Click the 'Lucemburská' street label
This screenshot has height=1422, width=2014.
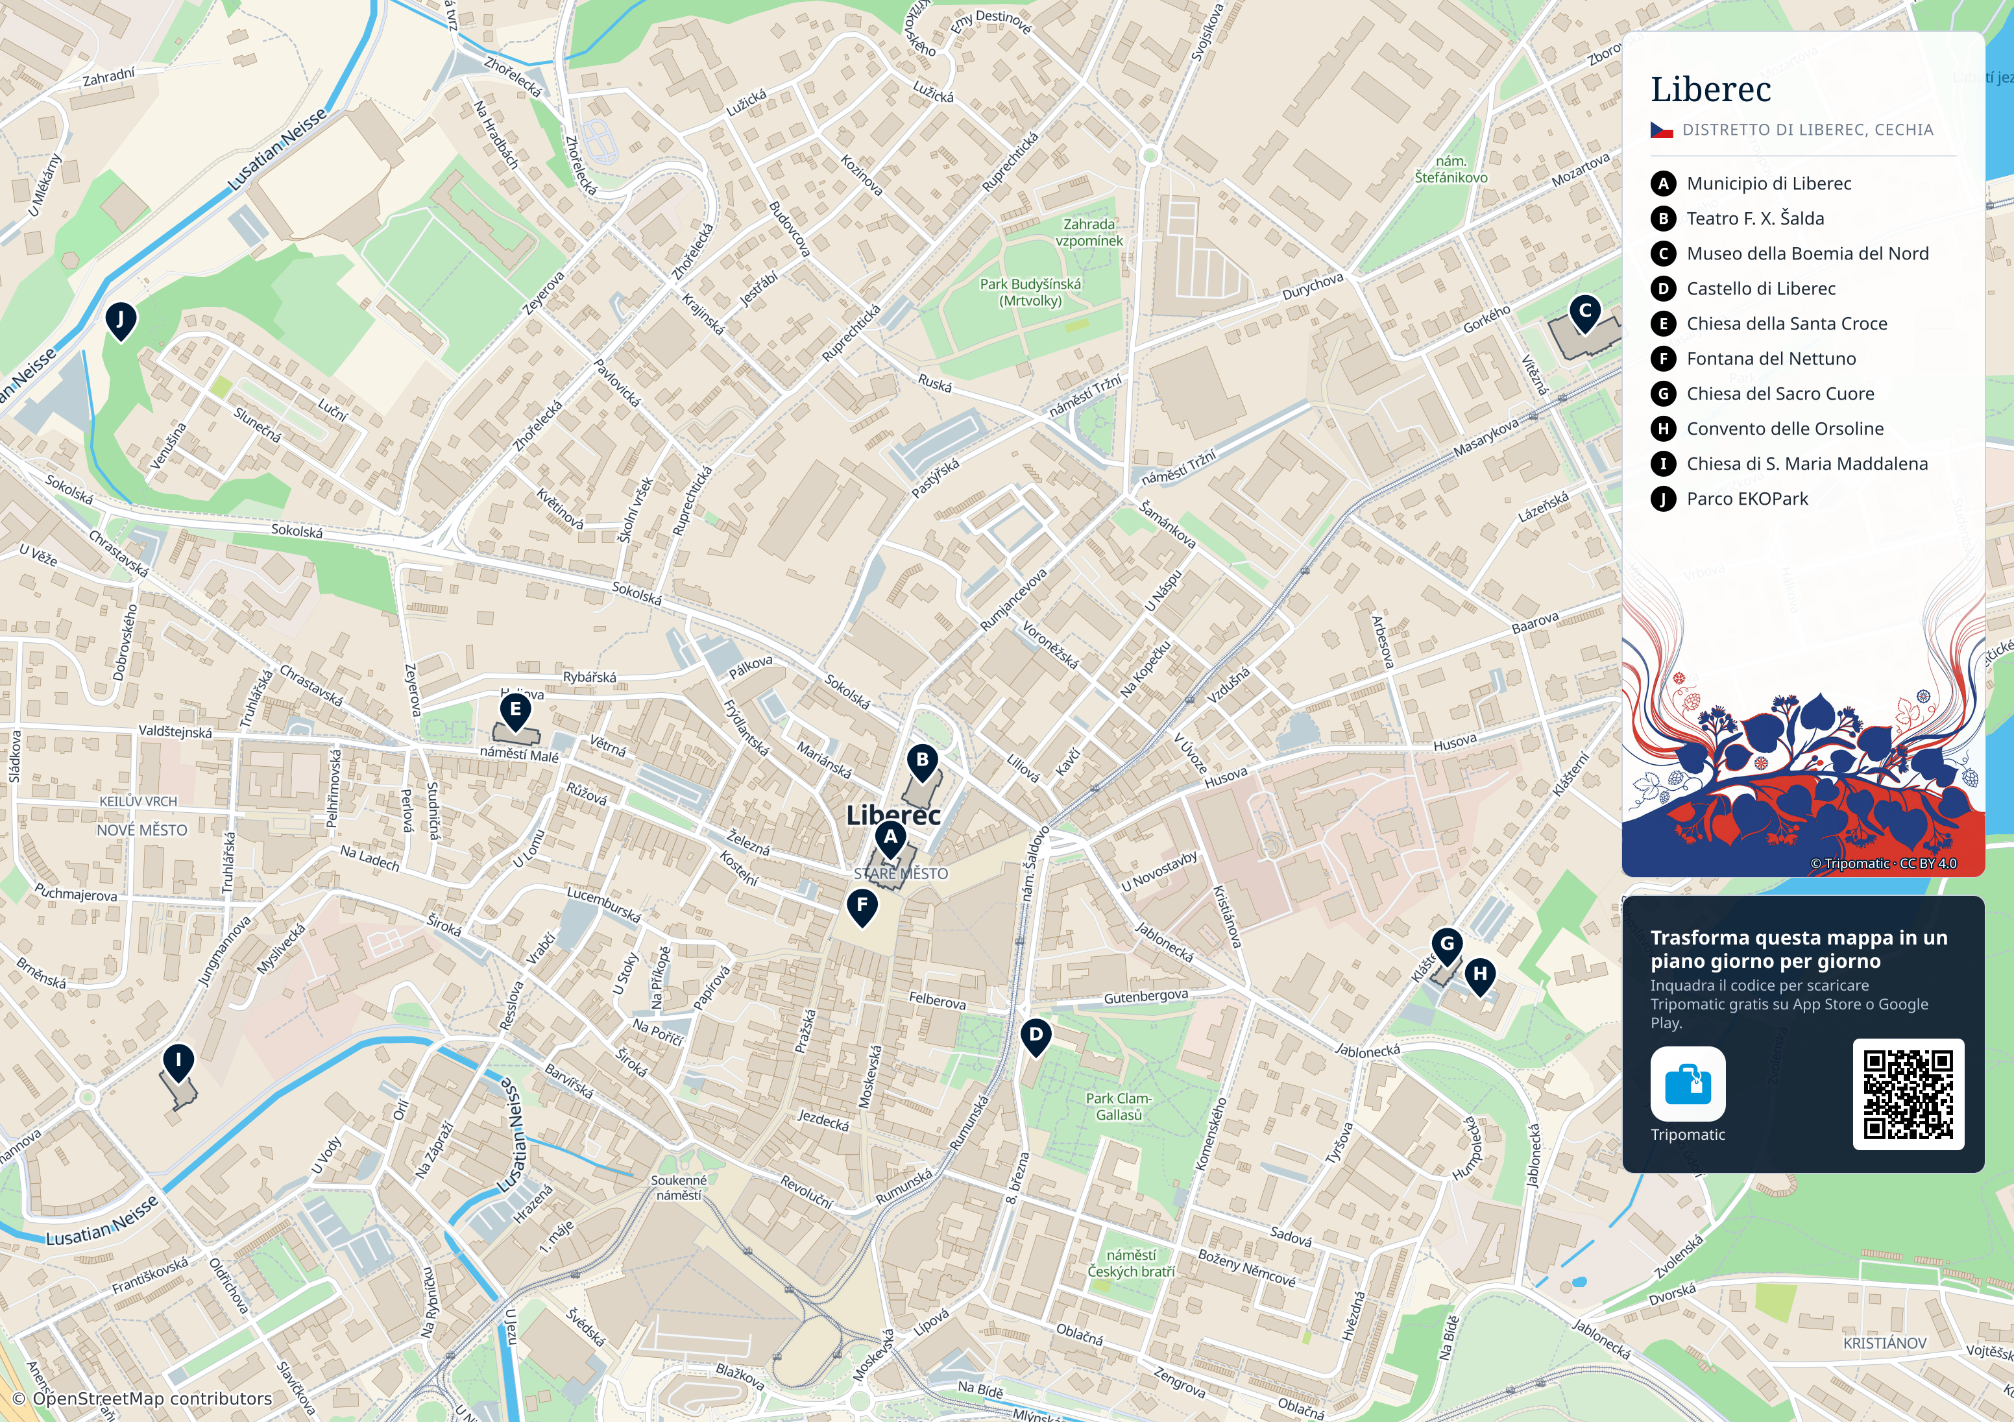coord(603,904)
